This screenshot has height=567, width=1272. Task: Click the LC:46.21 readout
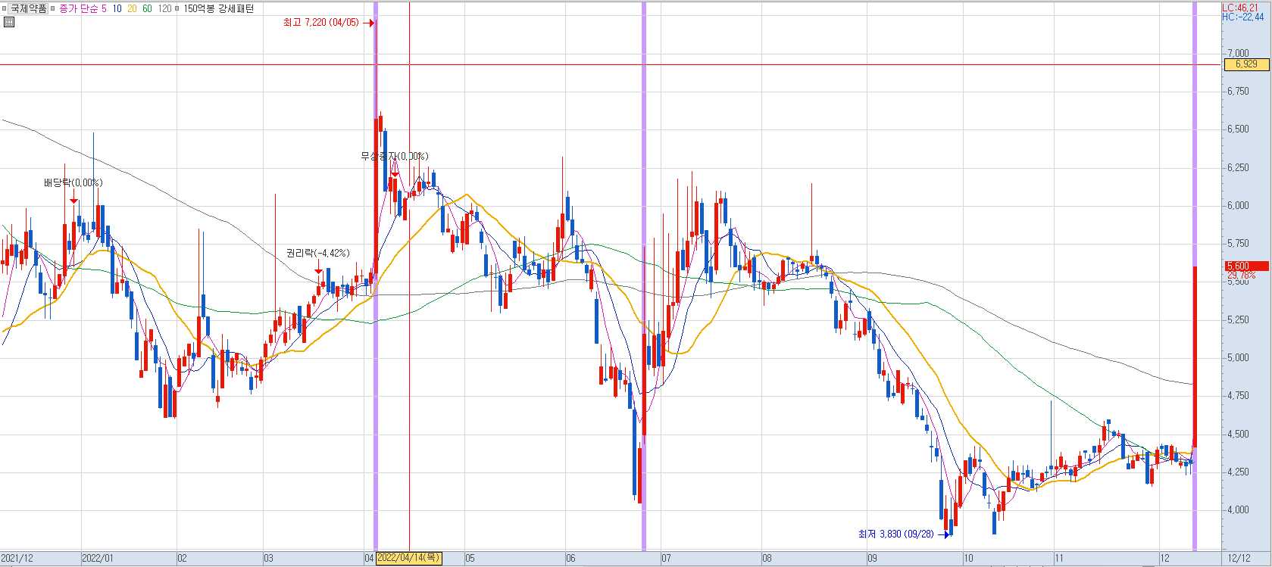1239,8
